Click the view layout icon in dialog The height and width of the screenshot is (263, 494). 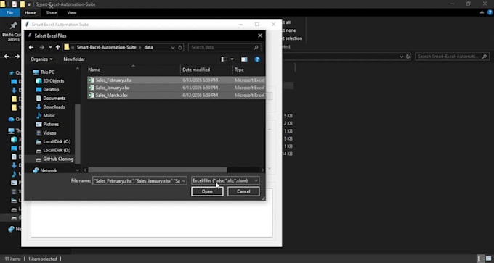(224, 59)
